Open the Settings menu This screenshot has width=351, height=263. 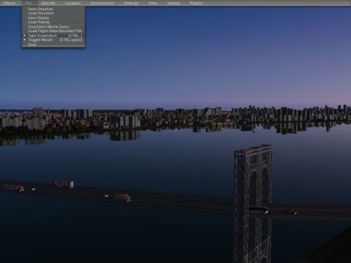pyautogui.click(x=131, y=3)
